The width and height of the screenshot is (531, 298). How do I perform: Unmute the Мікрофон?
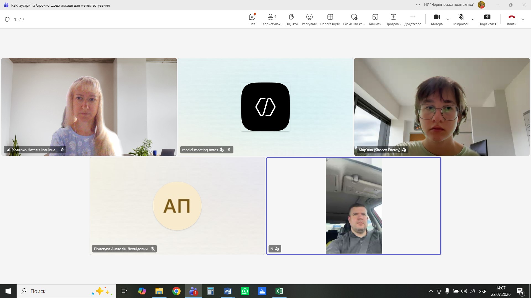(461, 19)
